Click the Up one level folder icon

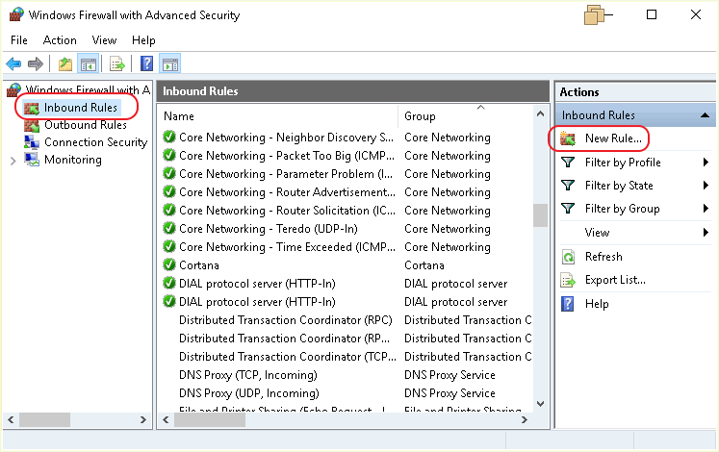[x=65, y=64]
